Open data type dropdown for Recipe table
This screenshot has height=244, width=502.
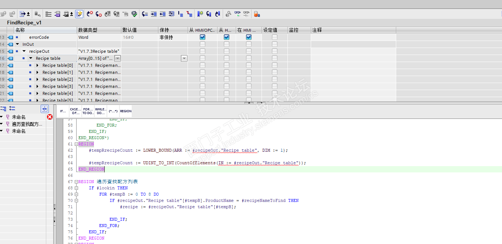(x=117, y=58)
